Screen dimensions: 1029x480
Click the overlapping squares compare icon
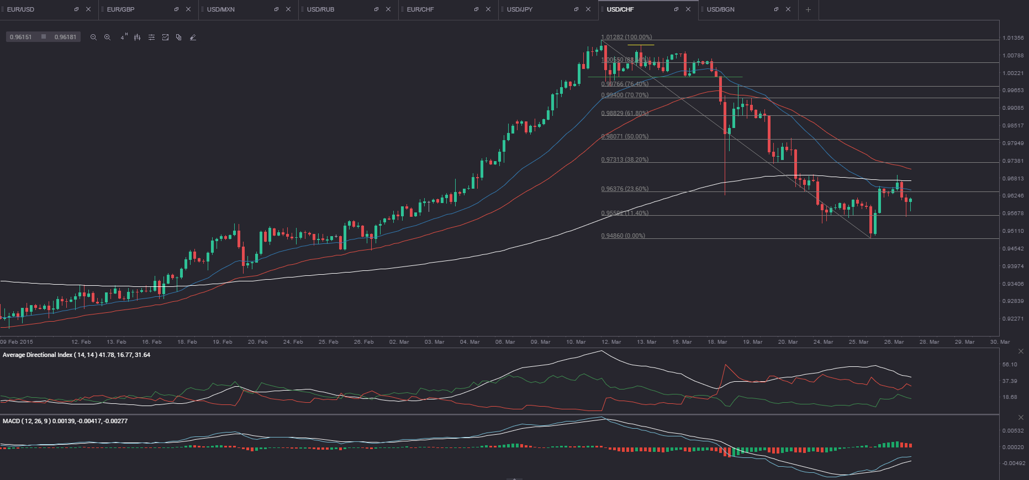(178, 38)
